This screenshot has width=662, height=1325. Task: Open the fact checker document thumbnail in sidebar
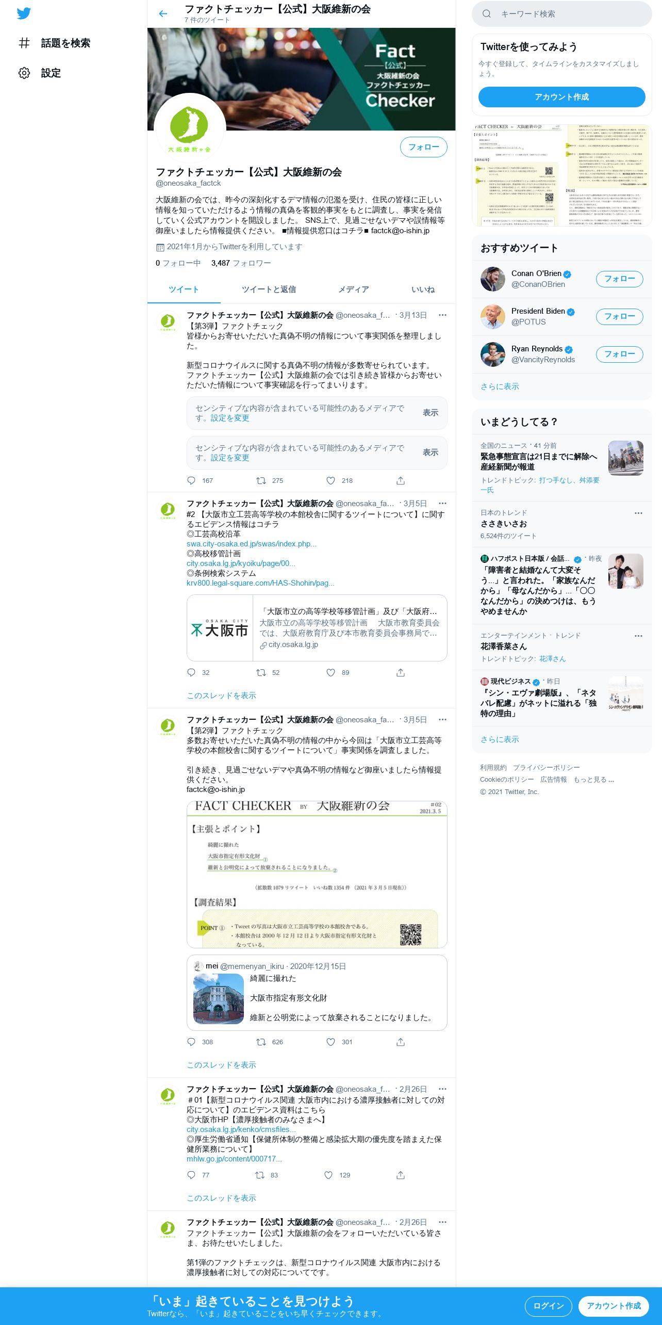point(561,175)
